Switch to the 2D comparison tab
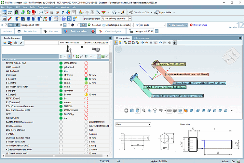244x163 pixels. pyautogui.click(x=141, y=38)
